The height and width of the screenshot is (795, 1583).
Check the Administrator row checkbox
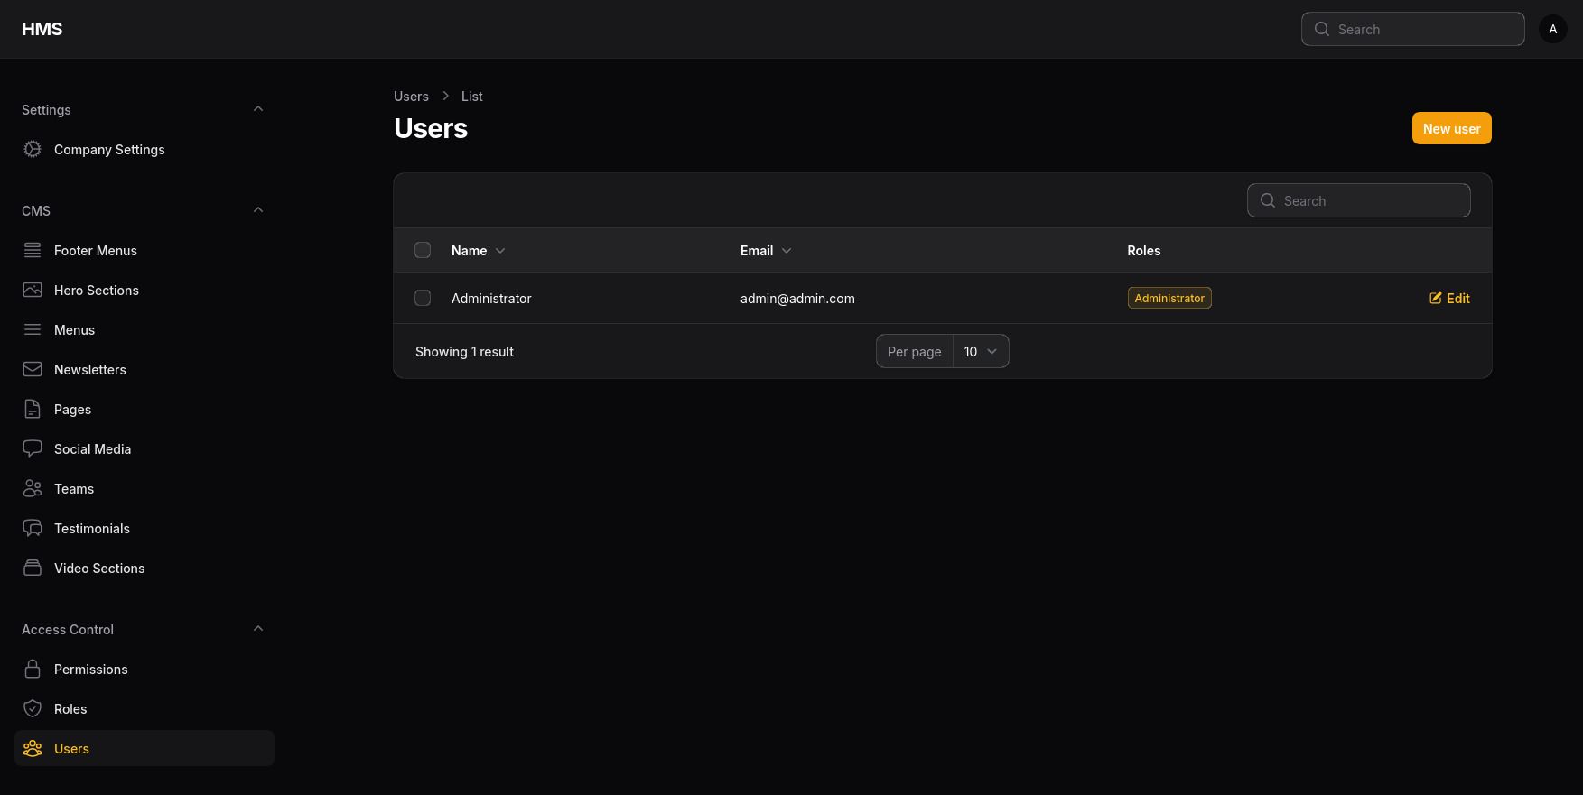point(423,298)
